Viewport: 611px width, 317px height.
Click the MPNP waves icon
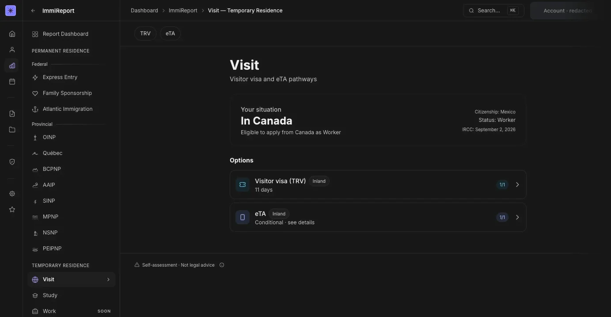35,217
